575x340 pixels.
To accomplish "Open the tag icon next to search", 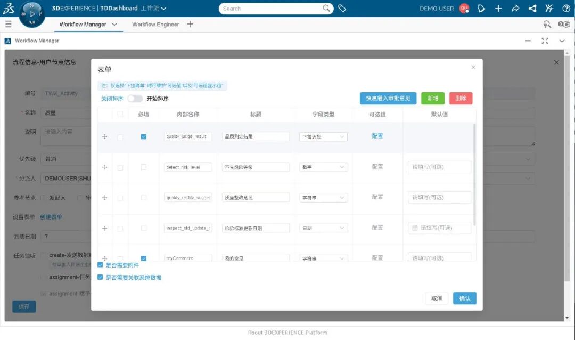I will 342,9.
